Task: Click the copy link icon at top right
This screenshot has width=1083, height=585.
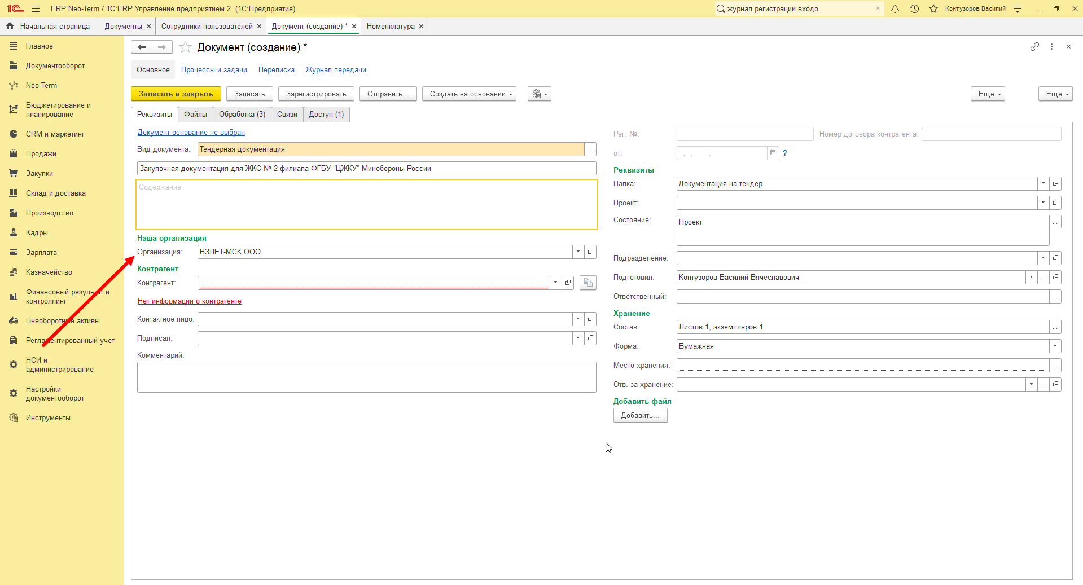Action: point(1034,47)
